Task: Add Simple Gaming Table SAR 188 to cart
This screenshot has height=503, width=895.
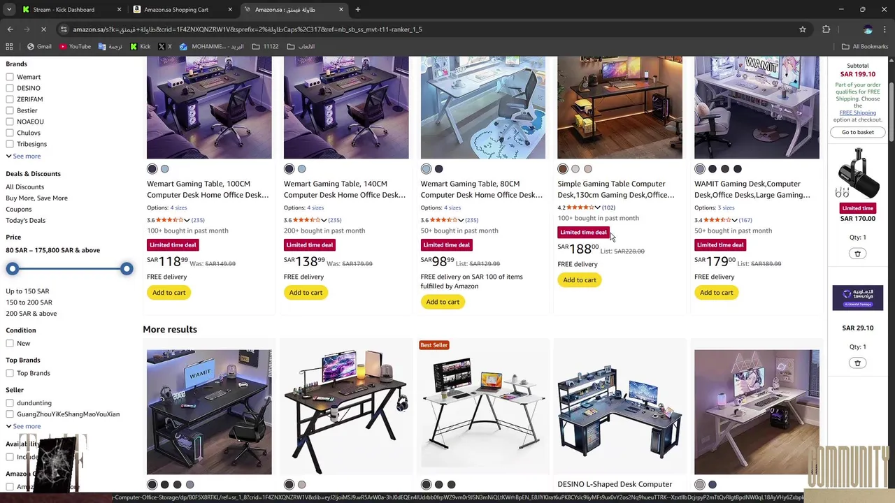Action: [x=580, y=280]
